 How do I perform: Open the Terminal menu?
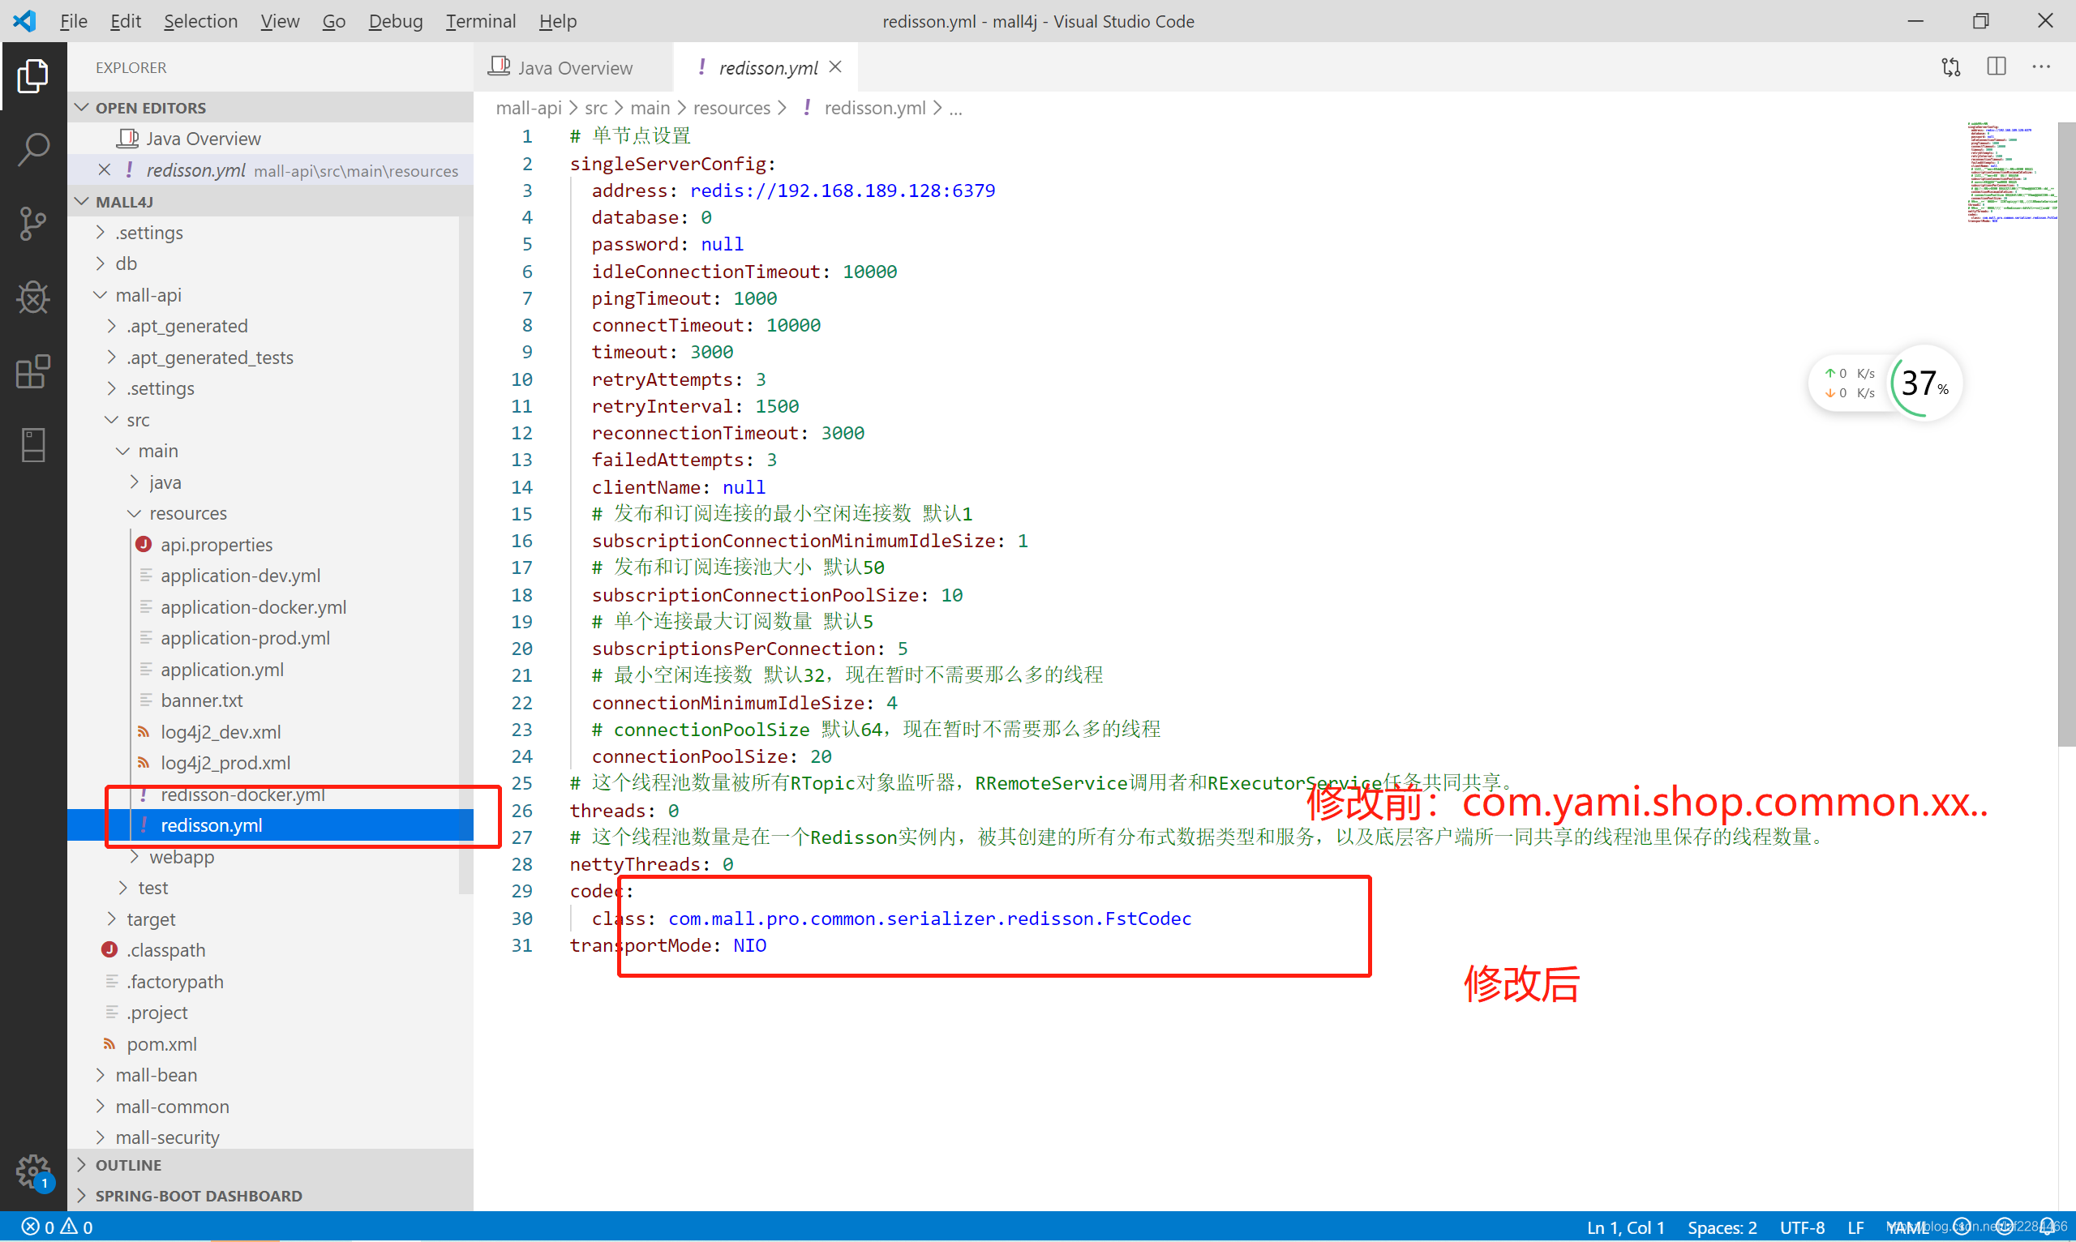[481, 21]
